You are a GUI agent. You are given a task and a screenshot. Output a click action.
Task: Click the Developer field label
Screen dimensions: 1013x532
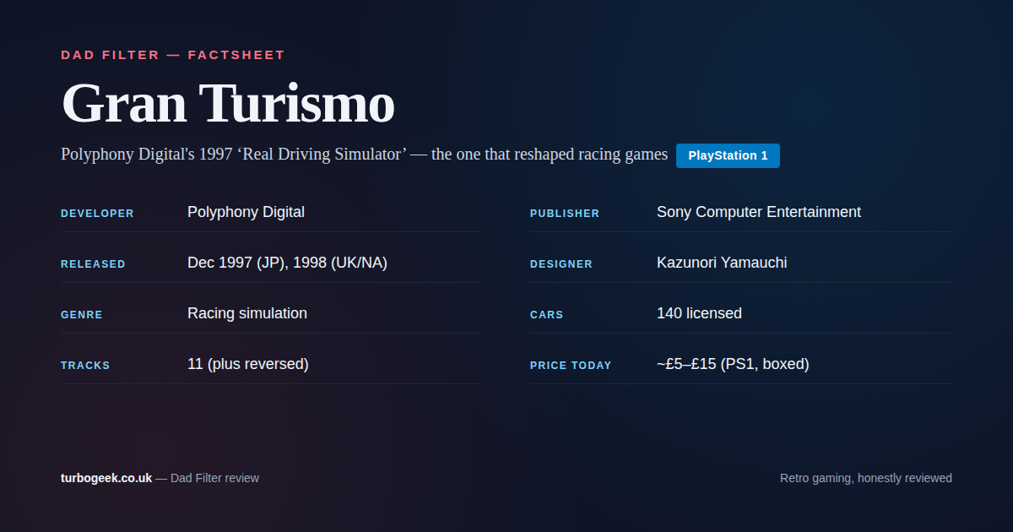(x=97, y=214)
